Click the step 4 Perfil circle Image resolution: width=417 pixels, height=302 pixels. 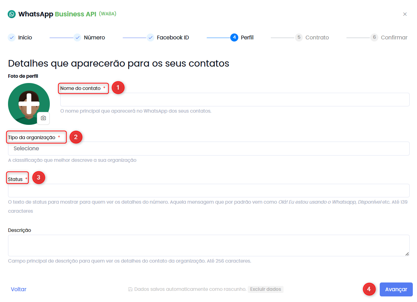point(234,37)
